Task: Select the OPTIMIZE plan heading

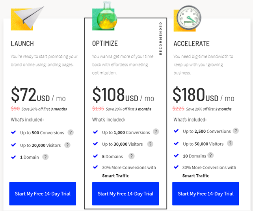Action: (105, 44)
